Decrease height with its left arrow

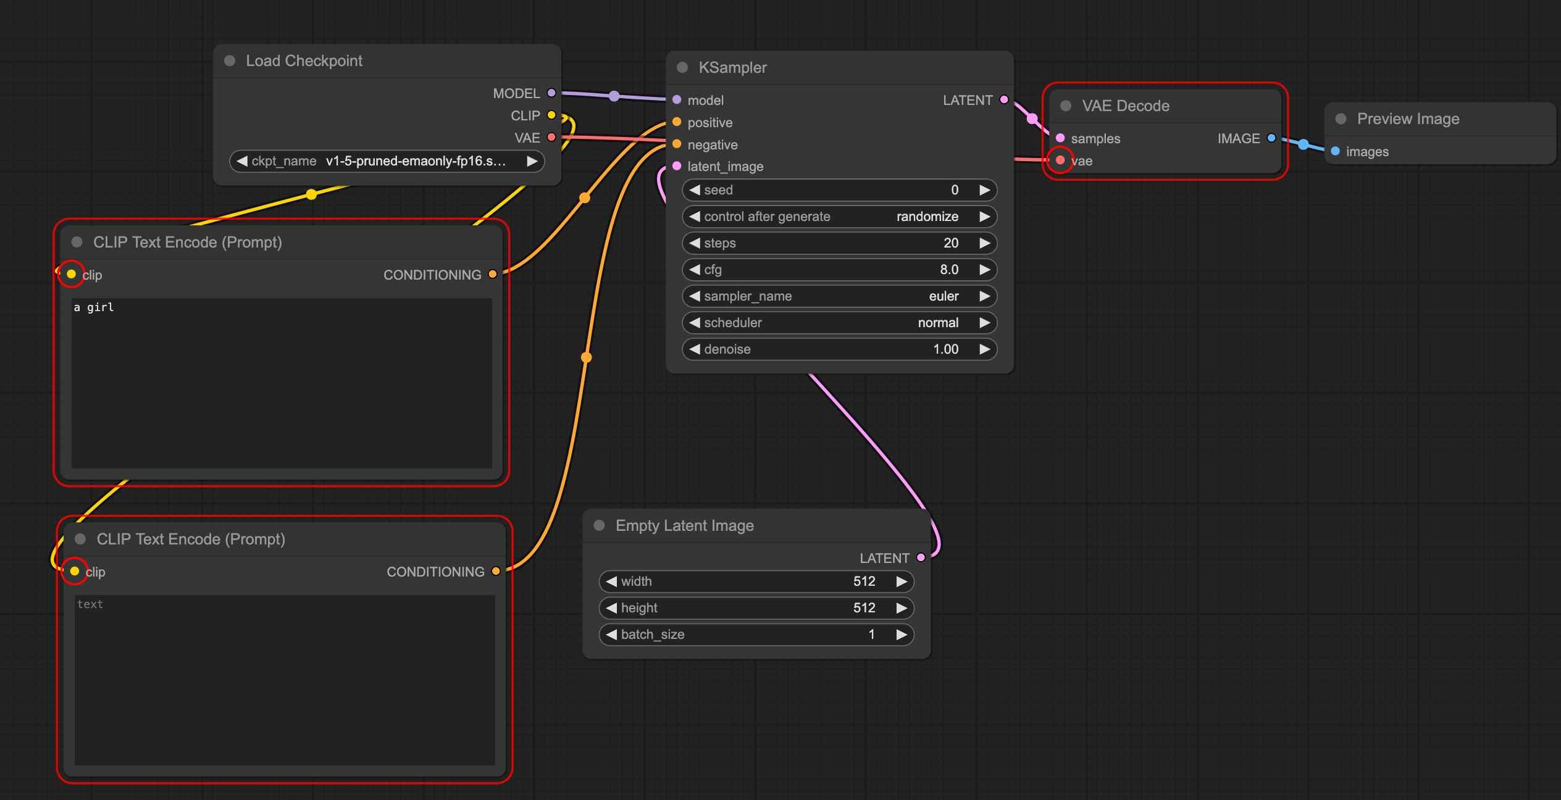coord(611,608)
